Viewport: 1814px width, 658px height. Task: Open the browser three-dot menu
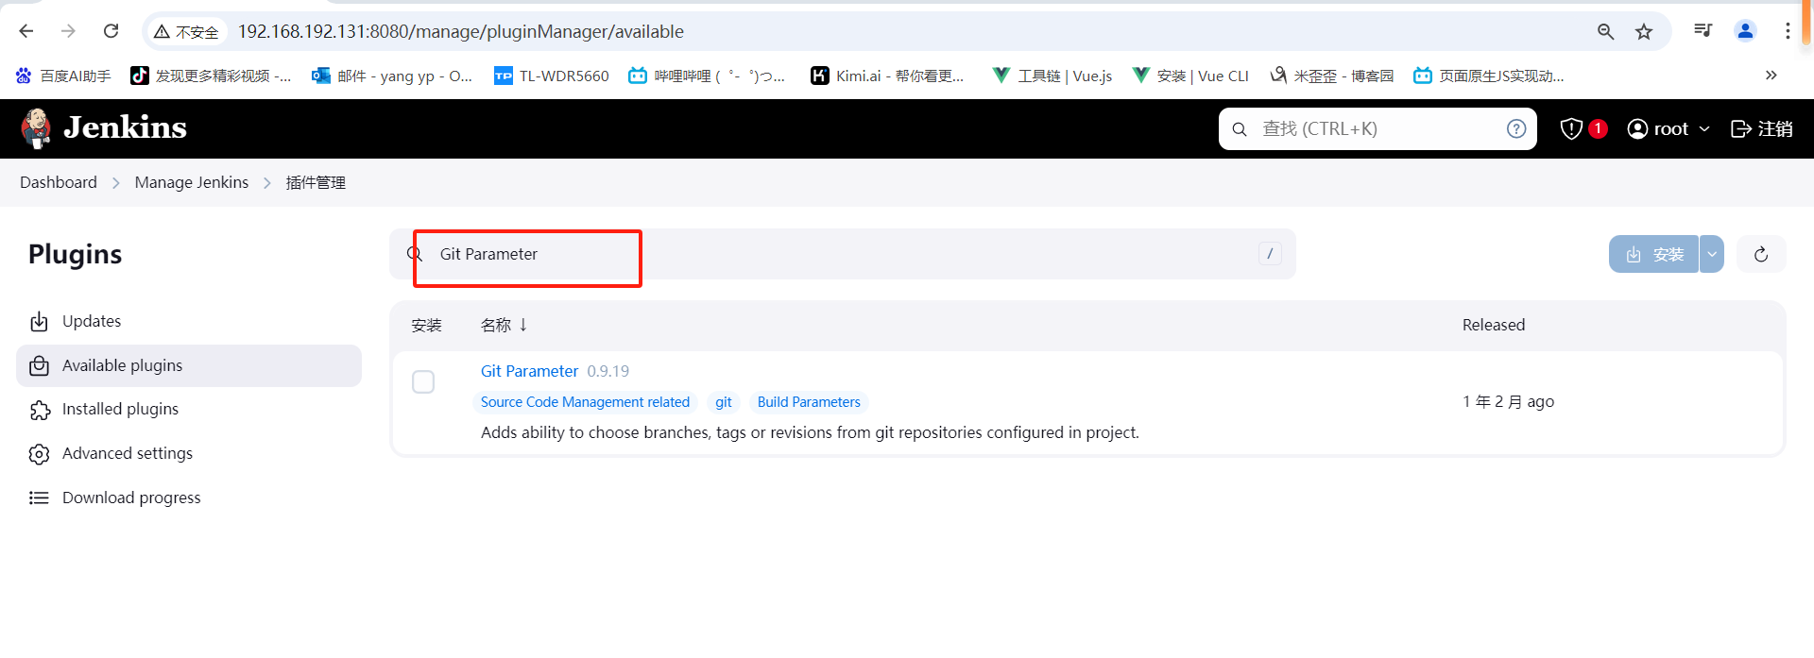coord(1788,30)
